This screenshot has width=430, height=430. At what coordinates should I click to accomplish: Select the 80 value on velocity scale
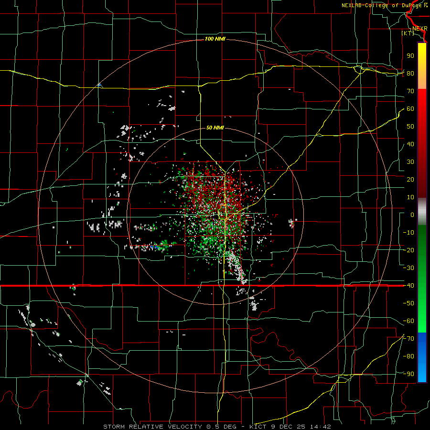[410, 74]
